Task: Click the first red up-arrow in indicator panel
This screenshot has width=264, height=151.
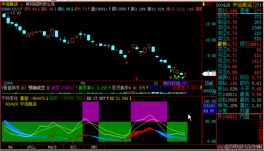Action: pyautogui.click(x=53, y=142)
